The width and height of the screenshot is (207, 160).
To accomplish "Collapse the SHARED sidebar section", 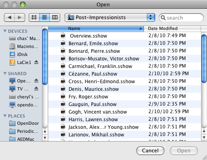I will 5,74.
